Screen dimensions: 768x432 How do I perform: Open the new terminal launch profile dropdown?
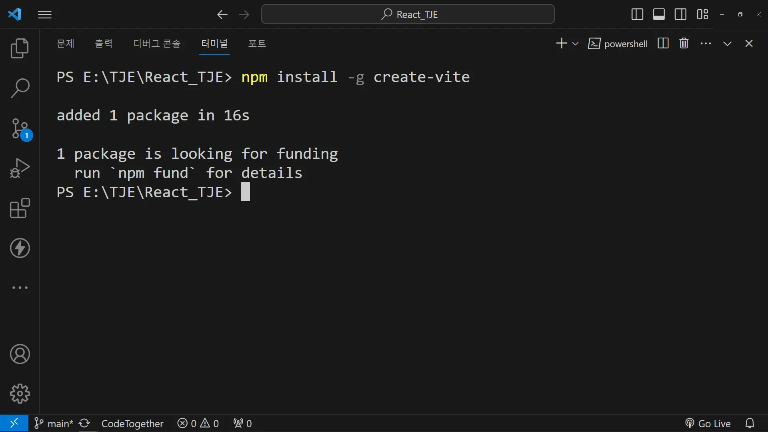point(576,44)
